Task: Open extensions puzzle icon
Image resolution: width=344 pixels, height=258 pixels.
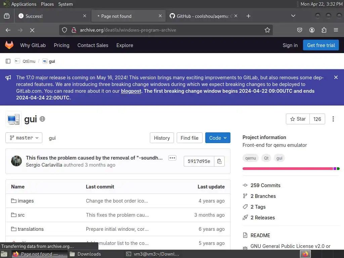Action: (x=324, y=30)
